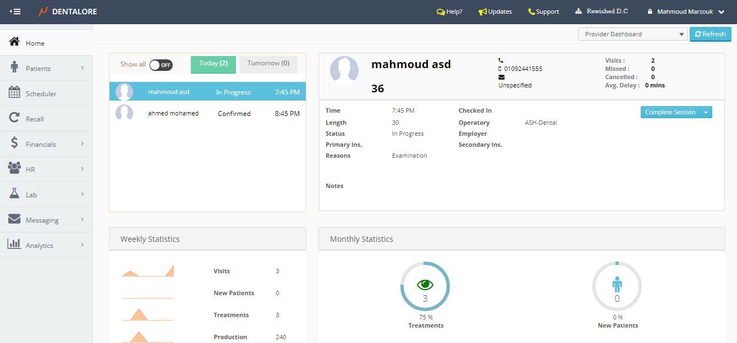Viewport: 737px width, 343px height.
Task: Select the Today (2) tab
Action: pyautogui.click(x=213, y=64)
